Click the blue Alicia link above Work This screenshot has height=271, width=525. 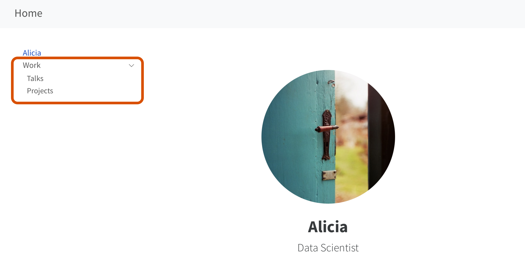click(32, 53)
